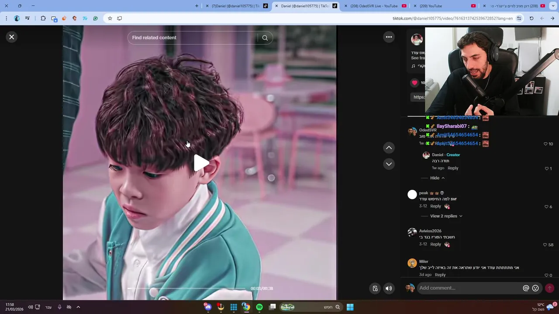
Task: Open the Windows Start menu
Action: pyautogui.click(x=350, y=307)
